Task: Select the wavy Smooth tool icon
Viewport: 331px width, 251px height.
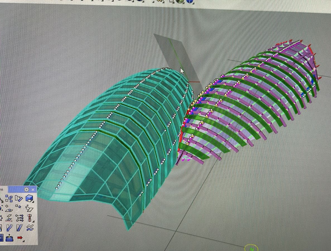Action: (30, 228)
